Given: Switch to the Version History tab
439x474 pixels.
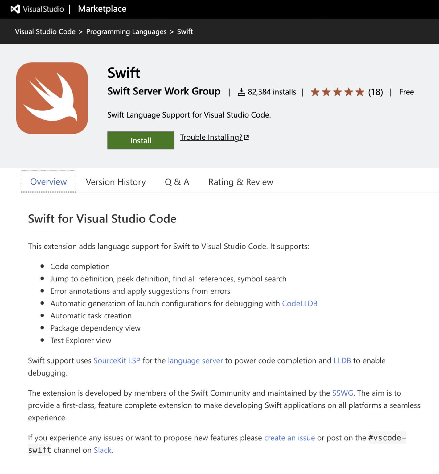Looking at the screenshot, I should point(116,182).
